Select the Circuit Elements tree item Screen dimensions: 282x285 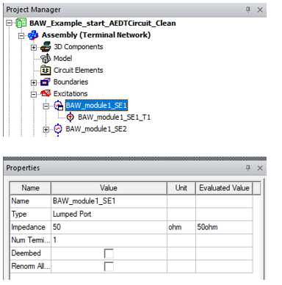(79, 71)
